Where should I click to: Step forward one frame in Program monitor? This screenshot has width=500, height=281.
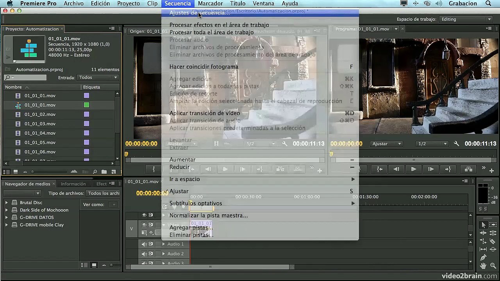[431, 169]
